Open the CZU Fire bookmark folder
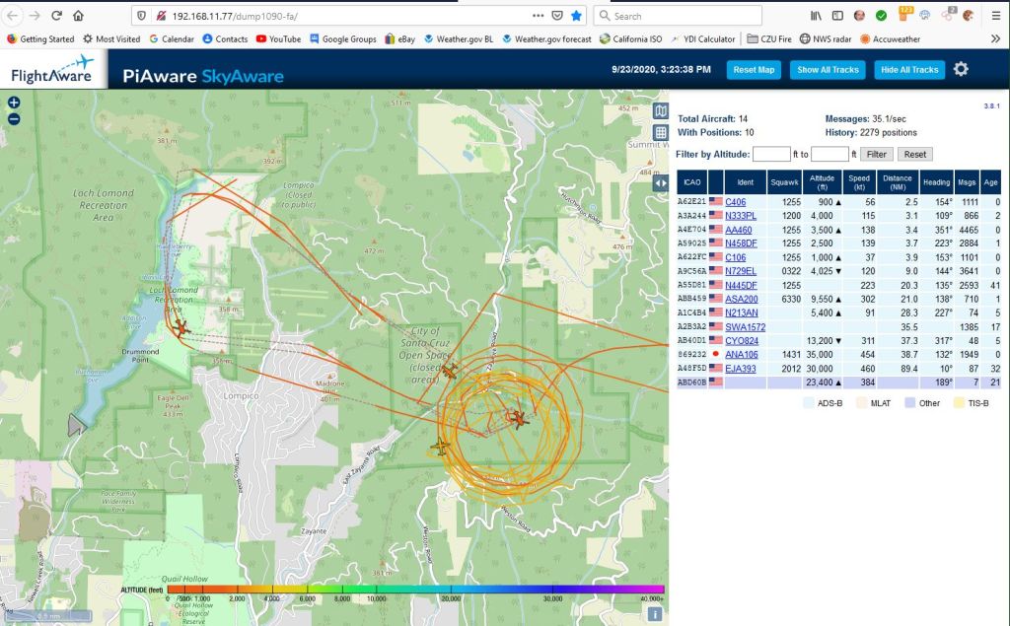 point(771,39)
